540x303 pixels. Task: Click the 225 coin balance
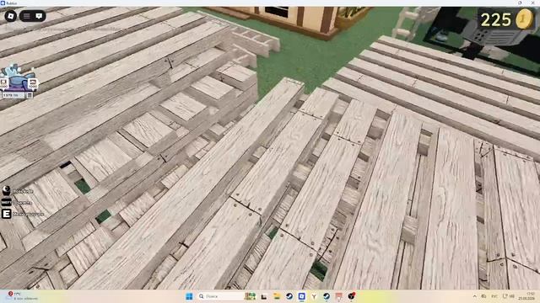click(495, 20)
